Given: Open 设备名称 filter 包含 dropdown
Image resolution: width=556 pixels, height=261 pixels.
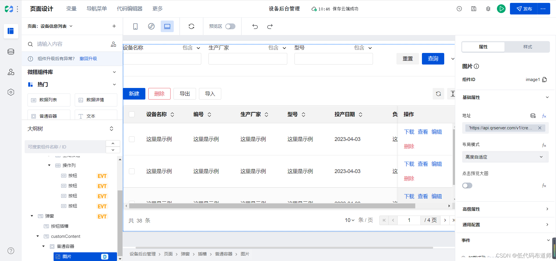Looking at the screenshot, I should pos(191,48).
